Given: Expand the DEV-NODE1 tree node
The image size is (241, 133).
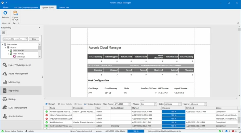Looking at the screenshot, I should (9, 51).
